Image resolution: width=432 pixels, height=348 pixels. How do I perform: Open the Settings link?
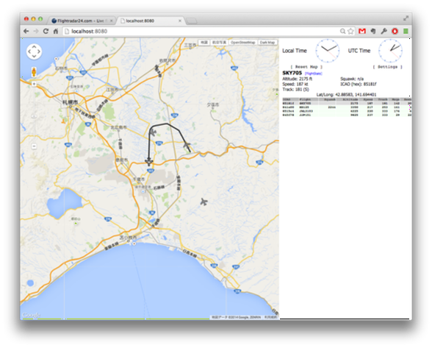387,67
